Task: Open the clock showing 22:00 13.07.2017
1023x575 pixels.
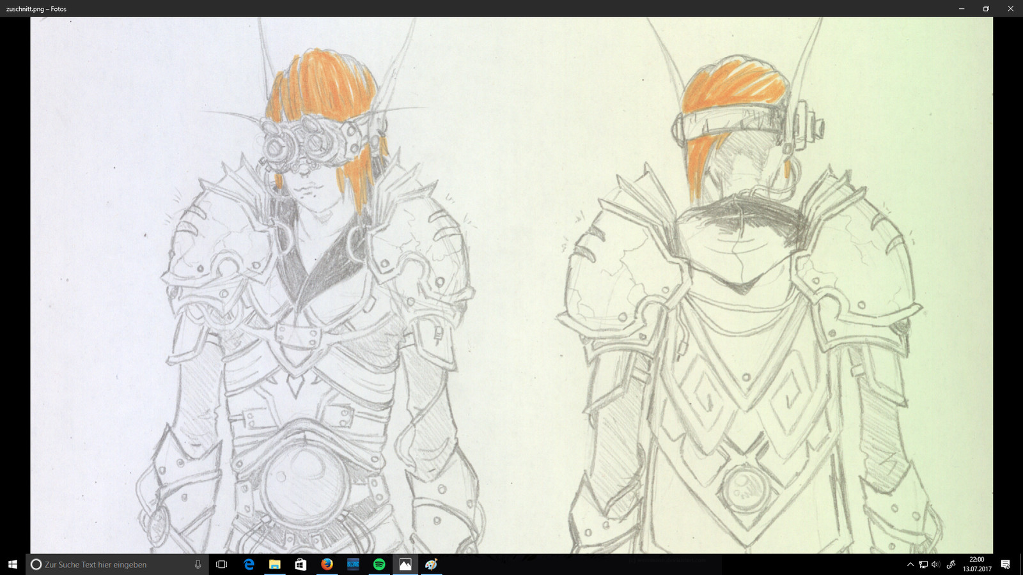Action: click(977, 564)
